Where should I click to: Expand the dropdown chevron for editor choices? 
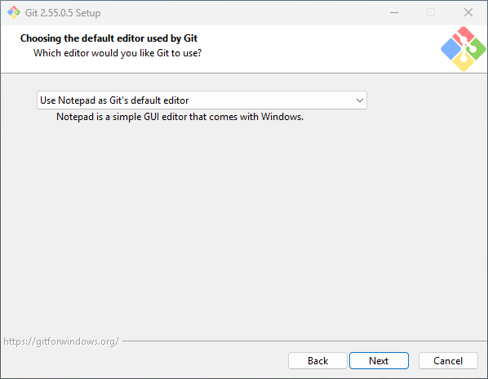click(359, 100)
